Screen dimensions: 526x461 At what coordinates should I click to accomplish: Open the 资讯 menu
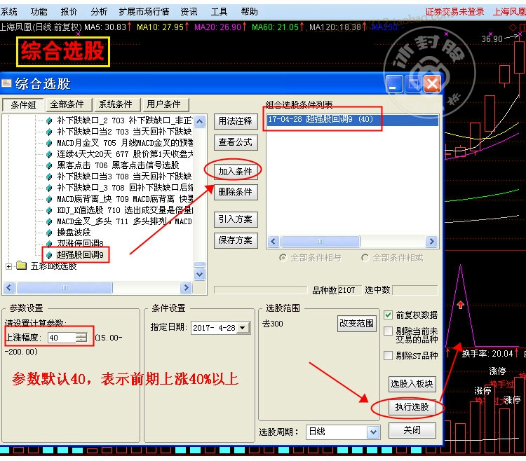189,12
